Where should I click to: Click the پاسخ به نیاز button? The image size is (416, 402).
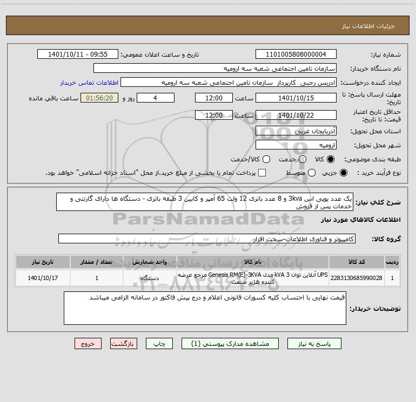point(314,344)
